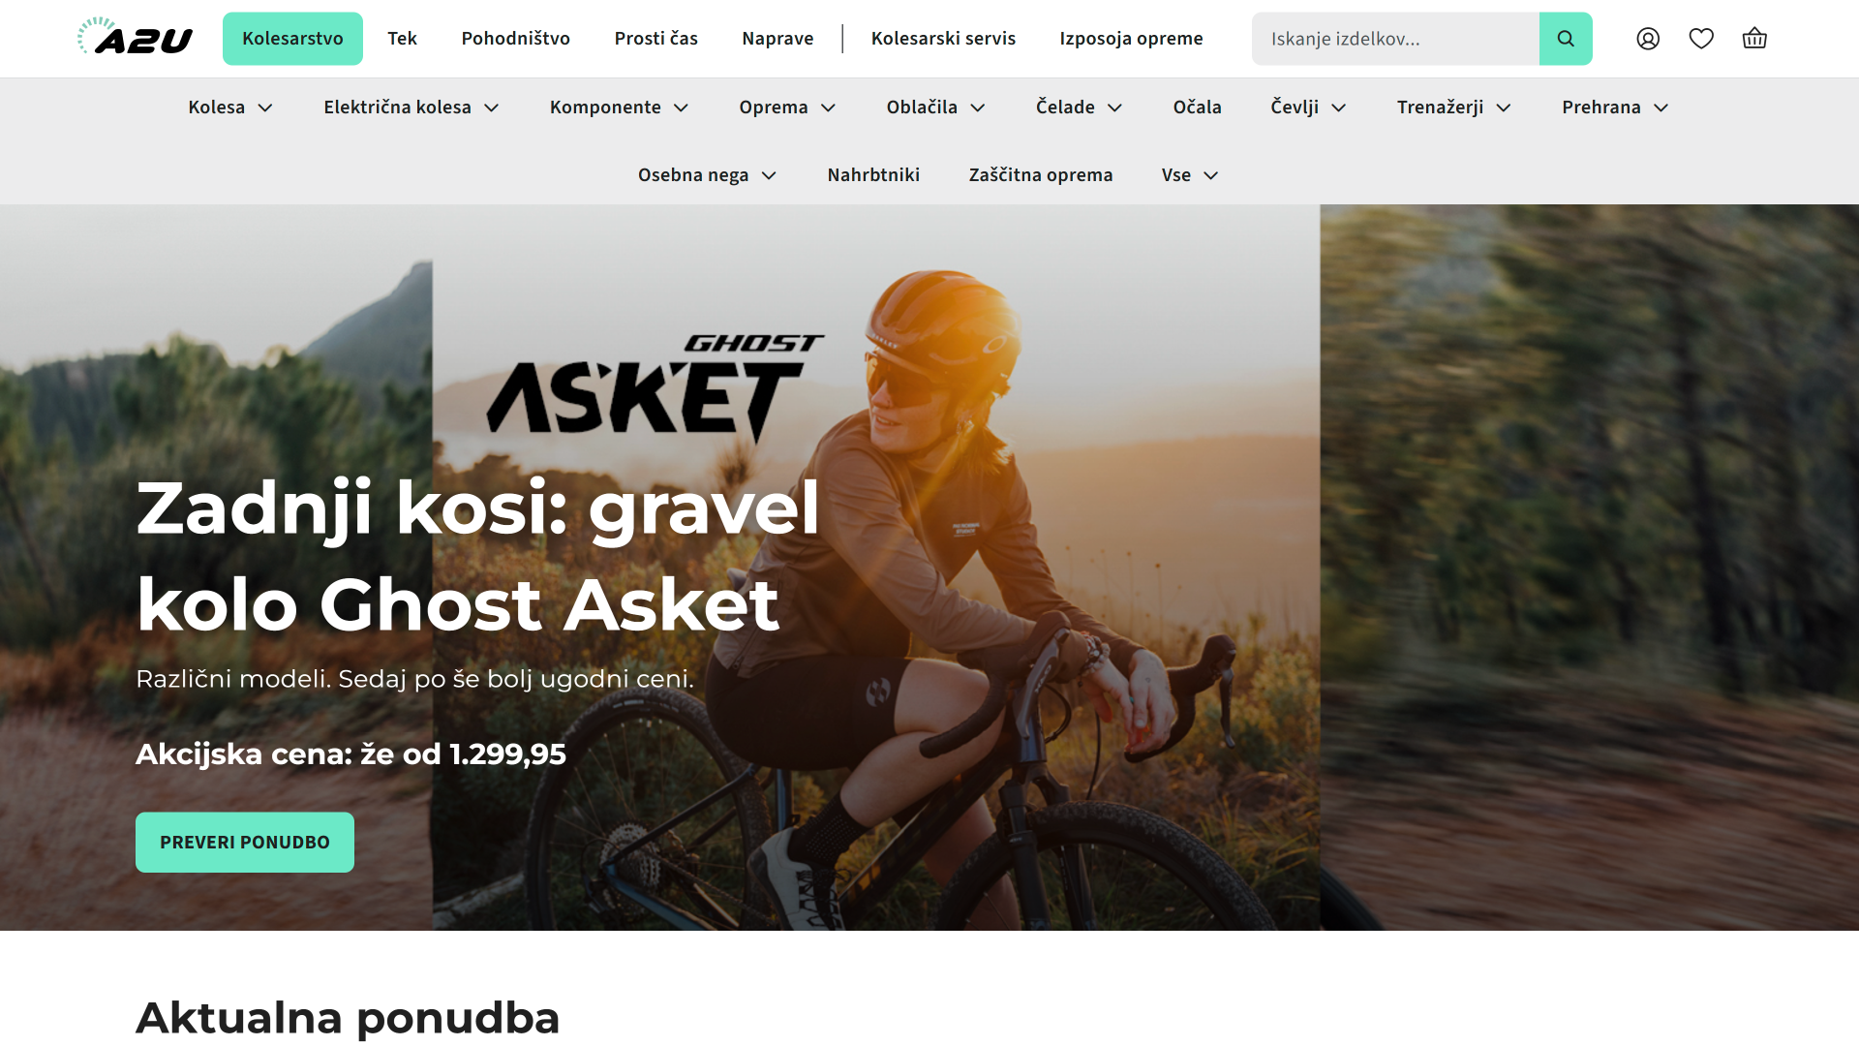
Task: Open the Očala category
Action: click(x=1197, y=108)
